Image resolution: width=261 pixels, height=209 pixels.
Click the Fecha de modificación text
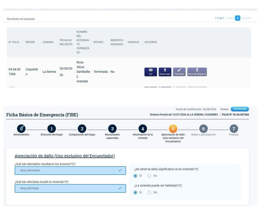pos(196,109)
